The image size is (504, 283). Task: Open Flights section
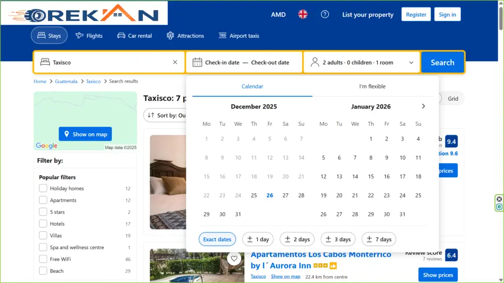click(x=89, y=36)
